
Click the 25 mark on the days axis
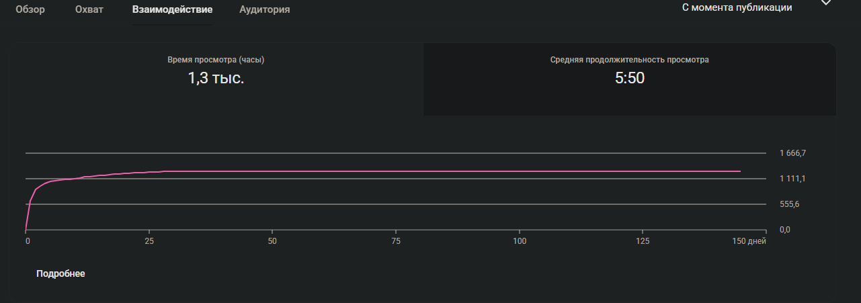pyautogui.click(x=149, y=241)
